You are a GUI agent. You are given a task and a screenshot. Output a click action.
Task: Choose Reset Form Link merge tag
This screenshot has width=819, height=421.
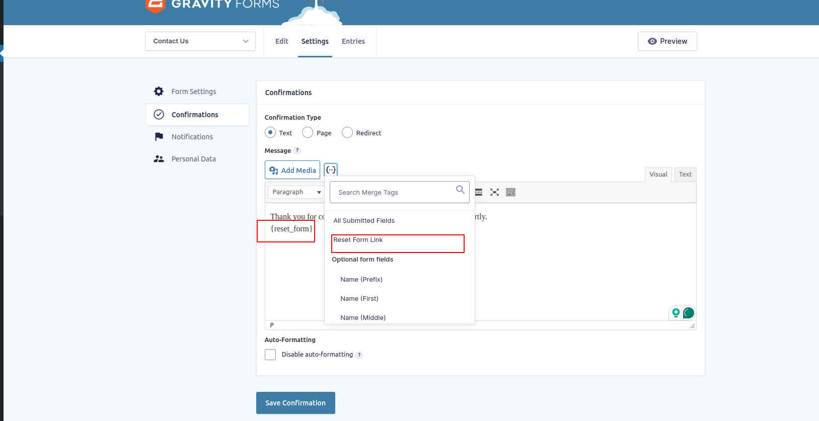358,240
